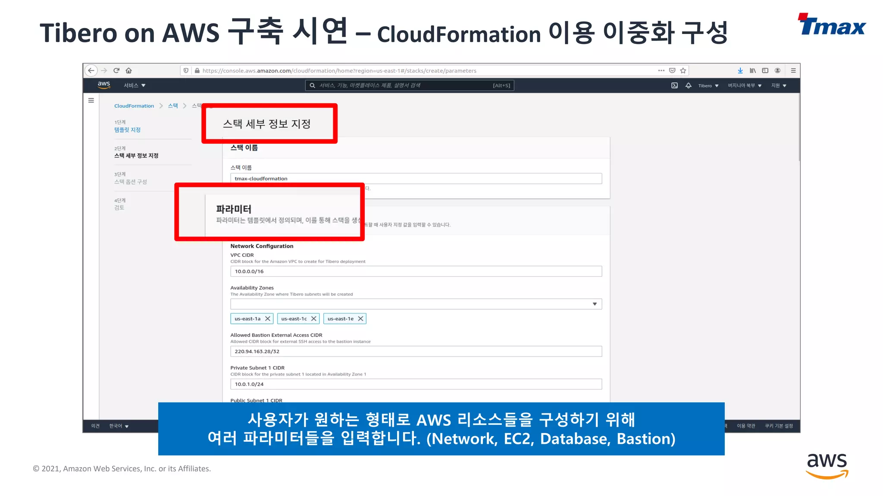
Task: Bookmark this page with the star icon
Action: point(683,71)
